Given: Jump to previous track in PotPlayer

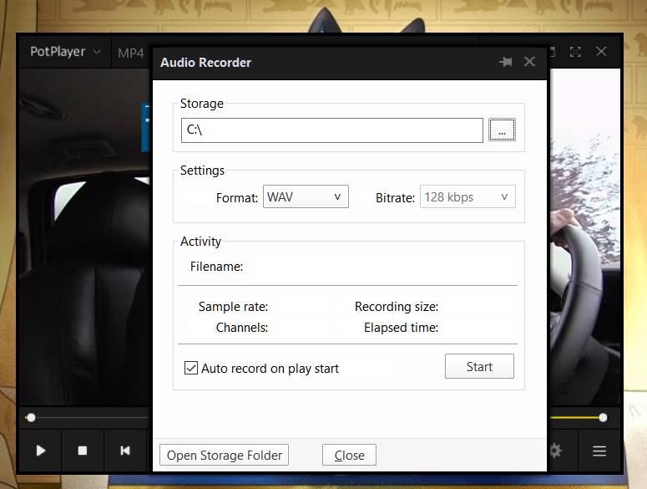Looking at the screenshot, I should pos(125,451).
